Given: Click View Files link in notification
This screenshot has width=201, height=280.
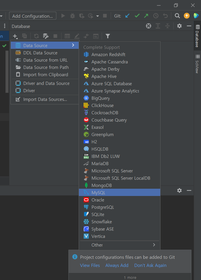Looking at the screenshot, I should (90, 265).
